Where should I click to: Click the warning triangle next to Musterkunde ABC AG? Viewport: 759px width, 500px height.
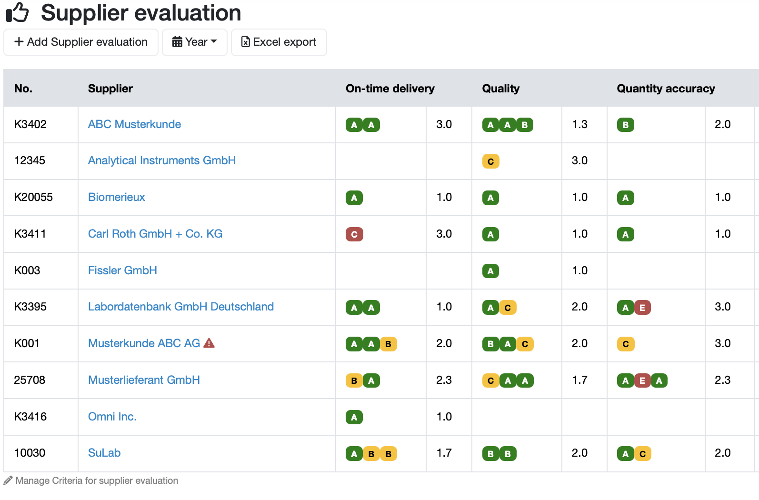pyautogui.click(x=209, y=343)
